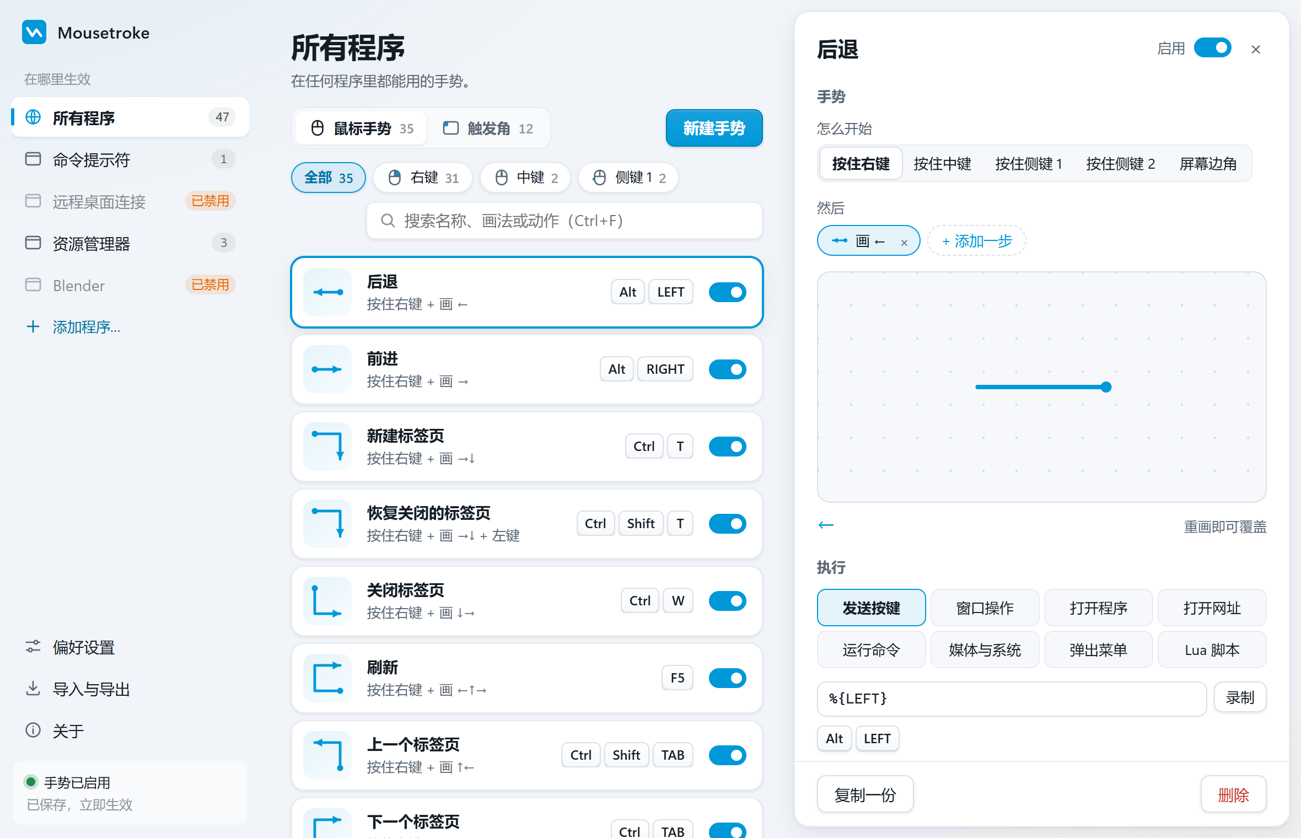Filter gestures by 右键 31
This screenshot has height=838, width=1301.
pos(423,178)
